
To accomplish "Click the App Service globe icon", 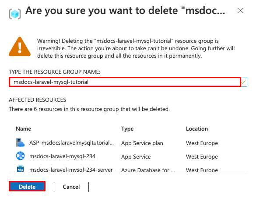I will (20, 156).
